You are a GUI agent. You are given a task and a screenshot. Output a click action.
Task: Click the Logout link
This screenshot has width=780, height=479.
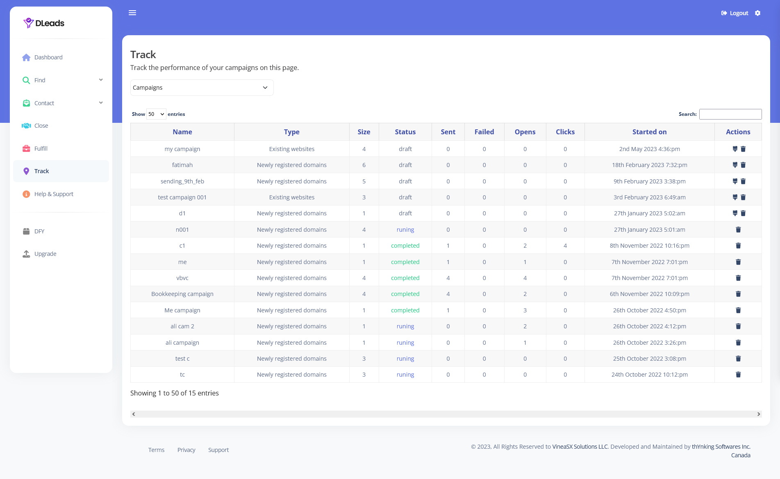tap(735, 13)
